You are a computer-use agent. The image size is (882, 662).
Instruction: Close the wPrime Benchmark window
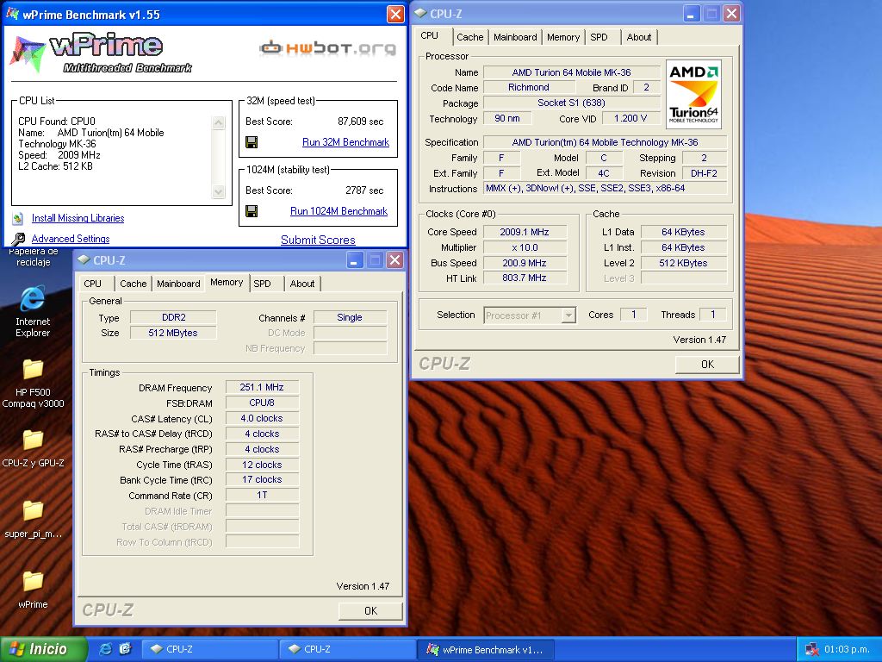pyautogui.click(x=395, y=14)
